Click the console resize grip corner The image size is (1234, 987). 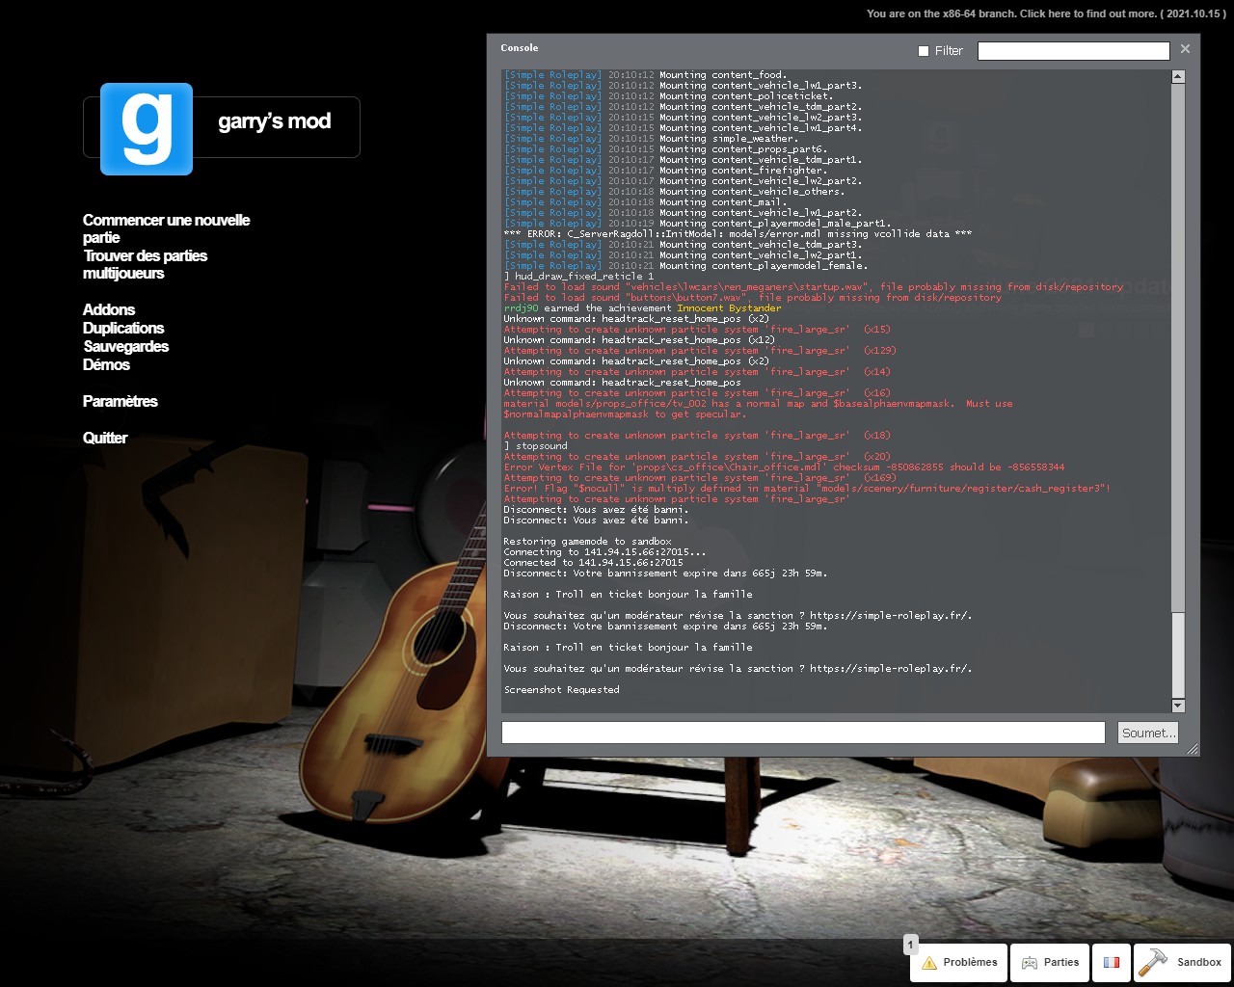point(1193,748)
